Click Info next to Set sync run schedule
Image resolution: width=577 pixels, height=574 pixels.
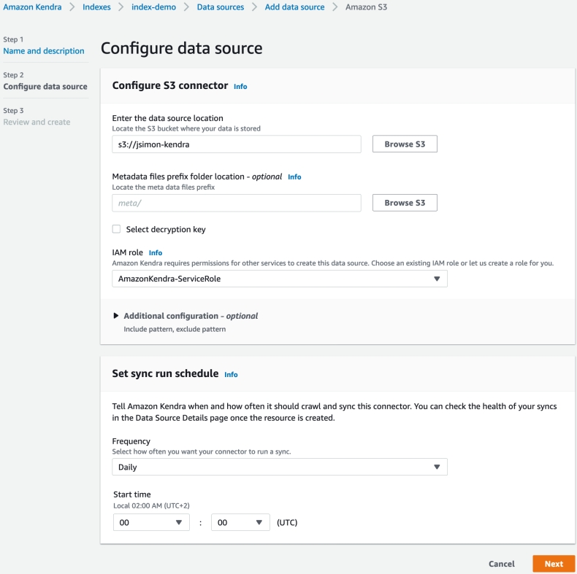point(231,374)
